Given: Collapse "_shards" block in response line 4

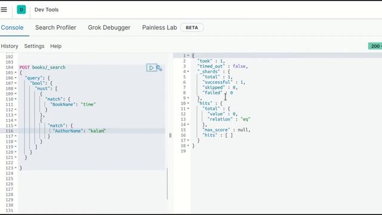Looking at the screenshot, I should tap(188, 72).
